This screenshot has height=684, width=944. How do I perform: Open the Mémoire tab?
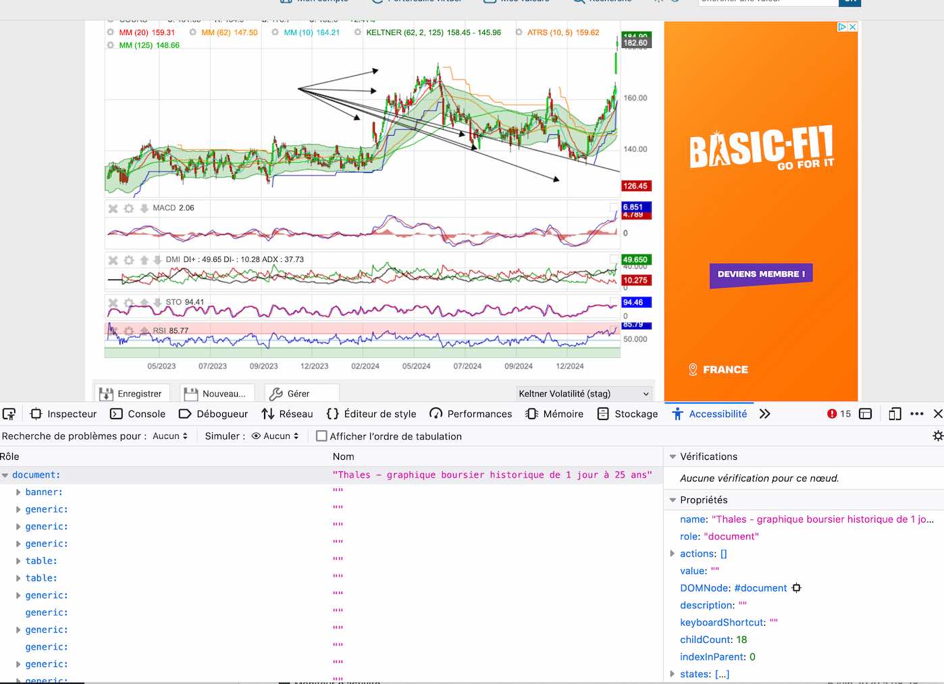coord(554,414)
